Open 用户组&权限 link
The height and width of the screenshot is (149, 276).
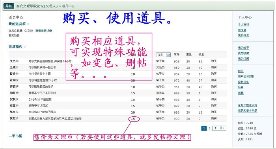click(x=246, y=77)
